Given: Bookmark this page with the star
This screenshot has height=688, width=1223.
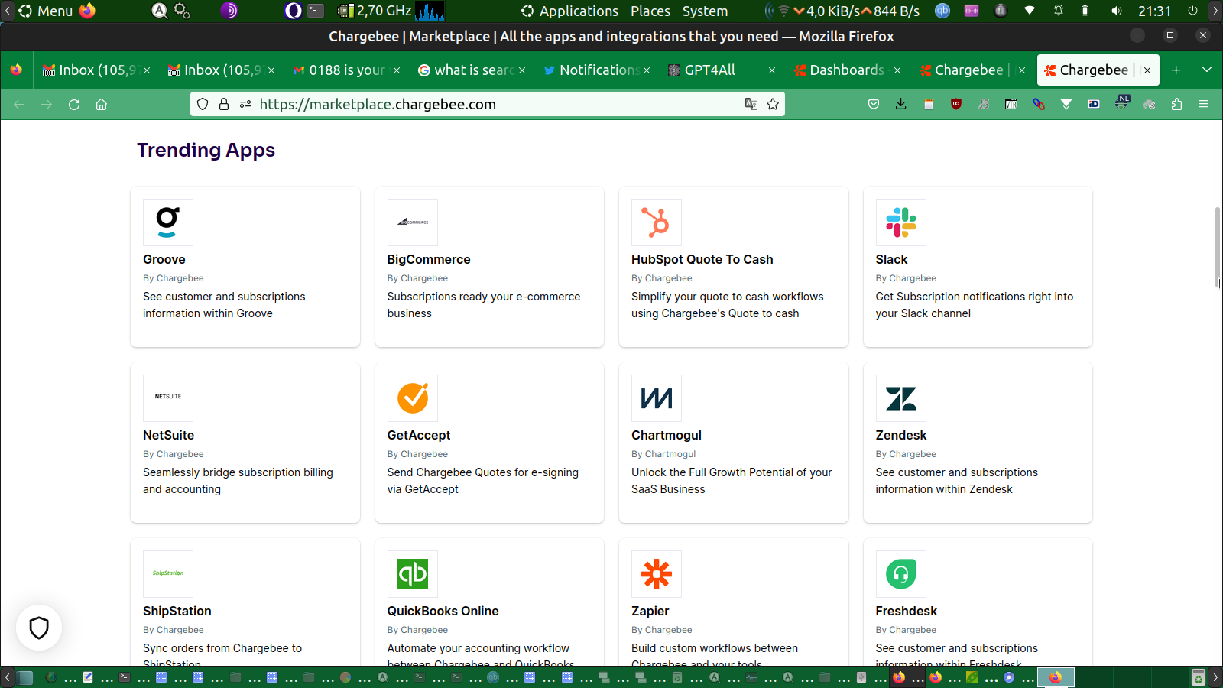Looking at the screenshot, I should (773, 105).
